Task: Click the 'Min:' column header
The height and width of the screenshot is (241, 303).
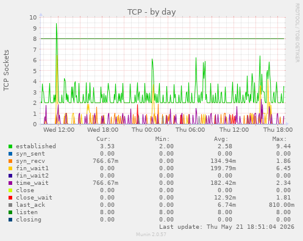Action: pyautogui.click(x=162, y=139)
